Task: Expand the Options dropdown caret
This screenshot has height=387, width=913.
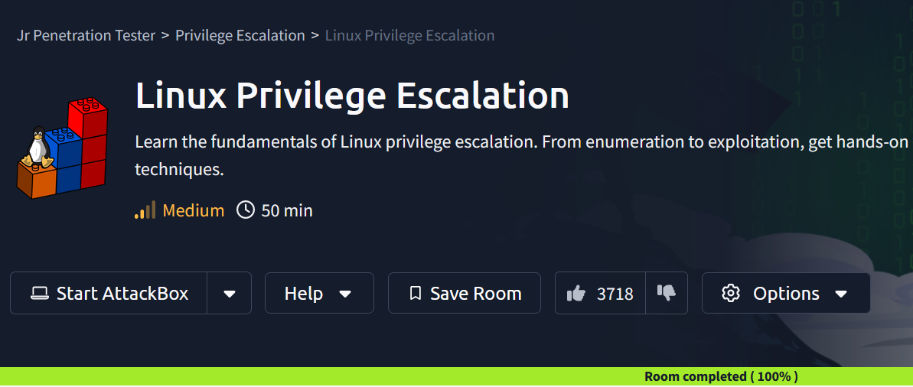Action: 841,294
